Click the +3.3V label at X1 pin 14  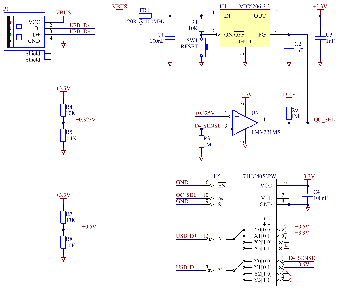(302, 233)
